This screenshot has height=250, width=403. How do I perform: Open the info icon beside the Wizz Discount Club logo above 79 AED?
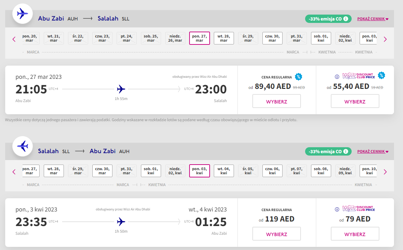pos(337,209)
